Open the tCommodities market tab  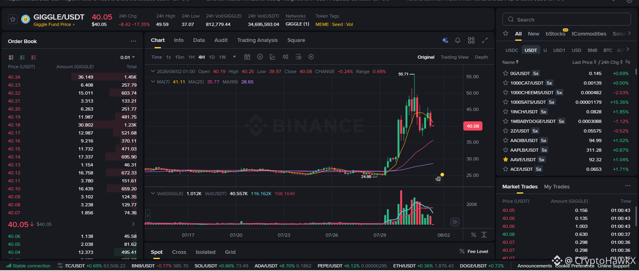point(589,34)
